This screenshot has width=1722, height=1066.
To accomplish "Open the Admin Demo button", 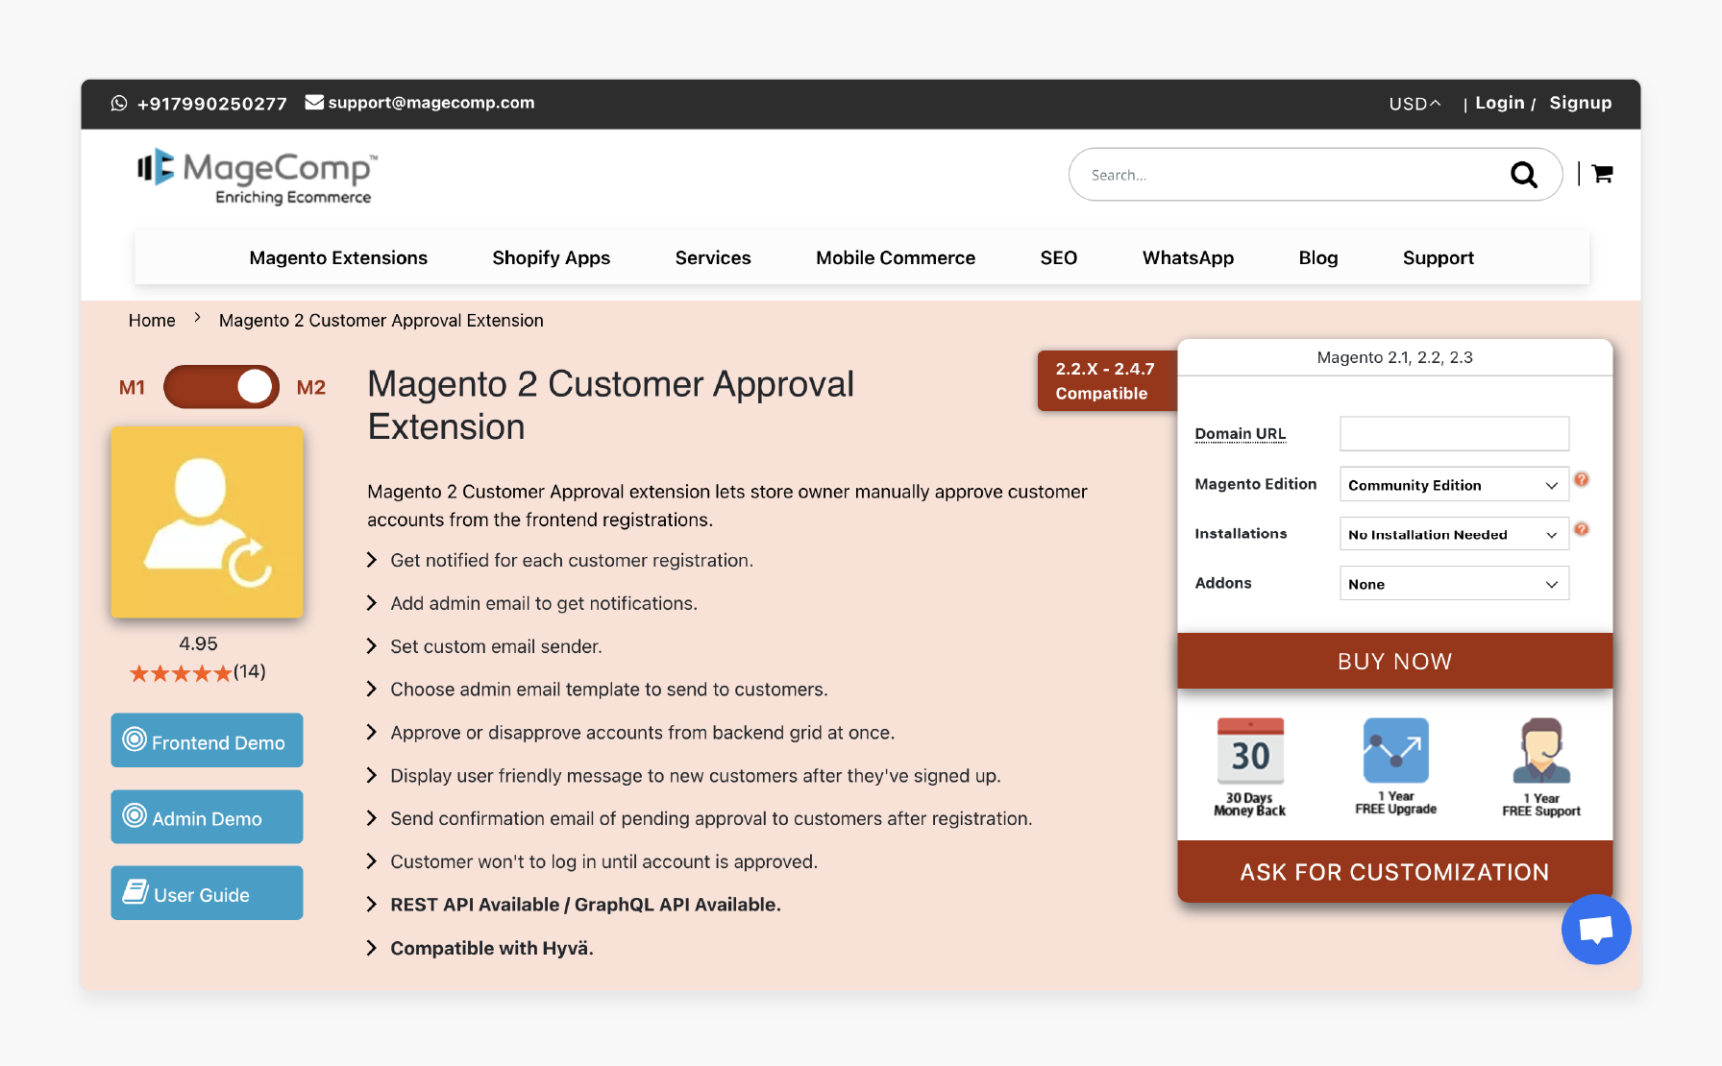I will coord(207,817).
